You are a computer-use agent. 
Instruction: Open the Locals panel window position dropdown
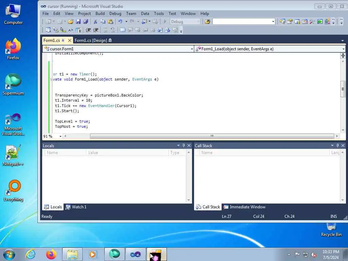click(178, 145)
